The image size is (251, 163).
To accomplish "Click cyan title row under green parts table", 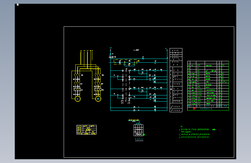I will coord(208,109).
